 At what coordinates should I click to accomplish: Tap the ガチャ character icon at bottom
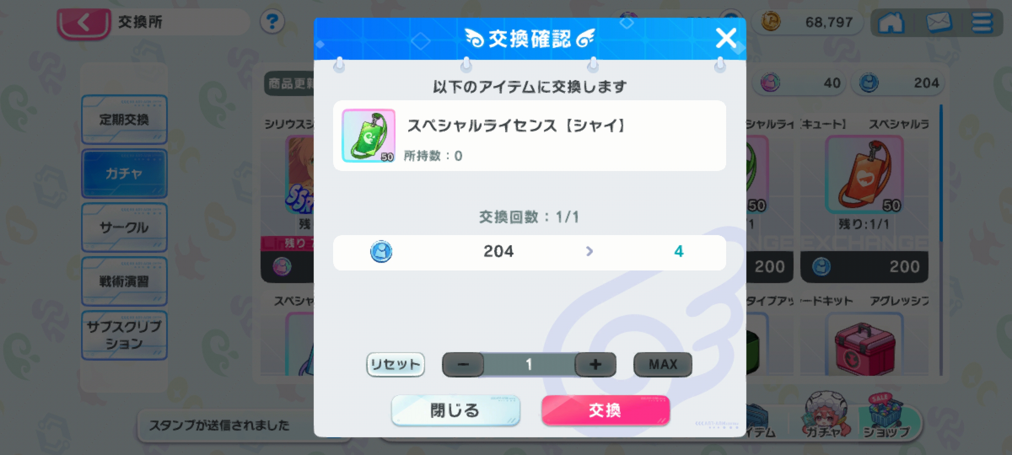tap(825, 414)
